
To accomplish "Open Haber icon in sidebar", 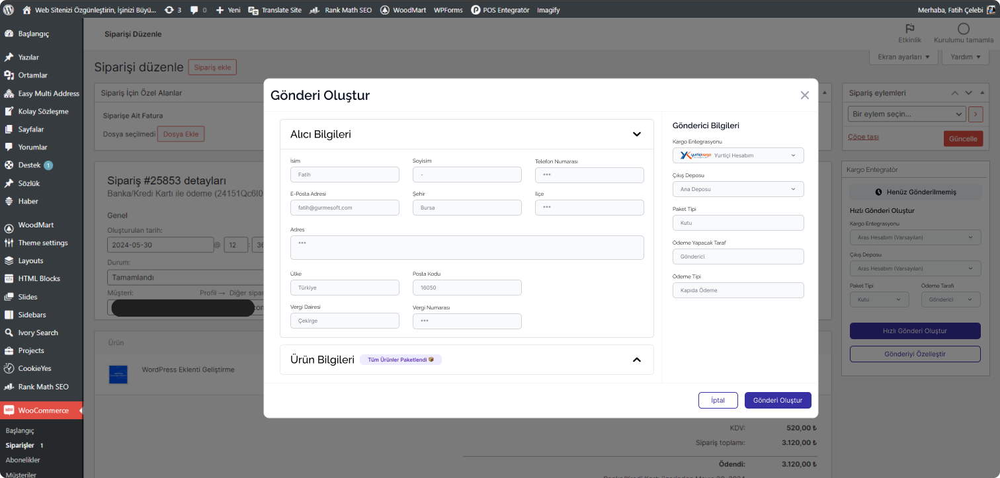I will click(9, 201).
